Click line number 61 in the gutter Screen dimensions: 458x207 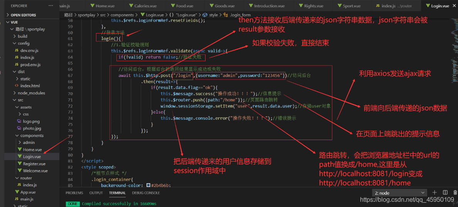70,38
